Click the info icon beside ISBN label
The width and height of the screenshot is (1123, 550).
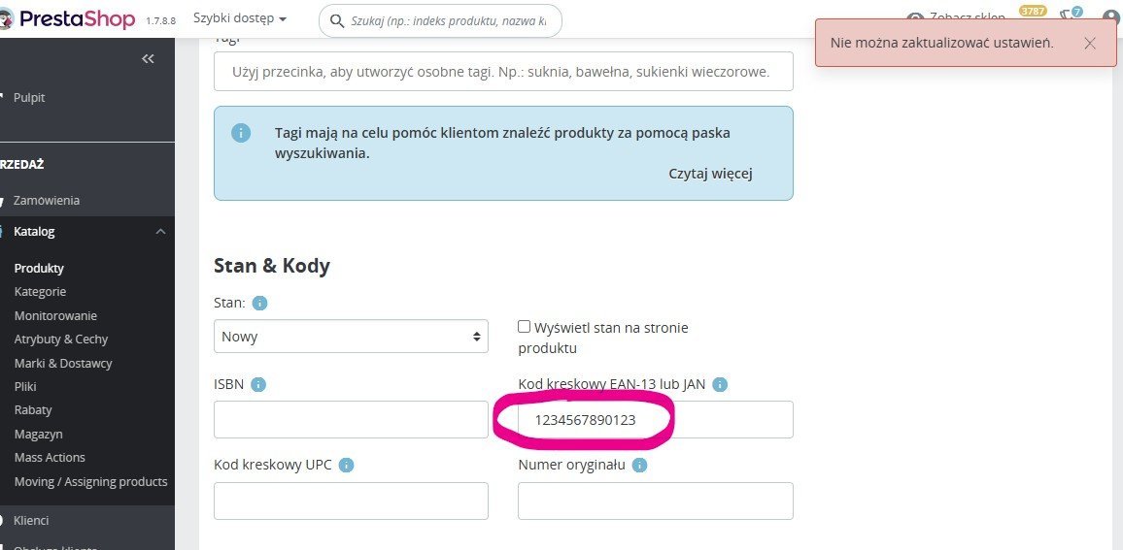coord(258,385)
